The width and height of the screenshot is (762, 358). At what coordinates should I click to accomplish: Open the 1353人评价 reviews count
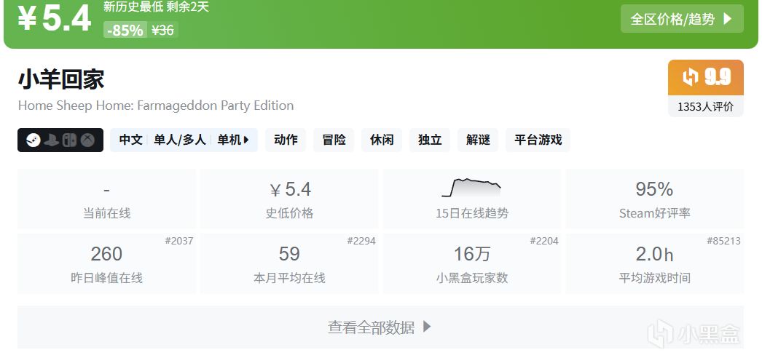click(706, 106)
